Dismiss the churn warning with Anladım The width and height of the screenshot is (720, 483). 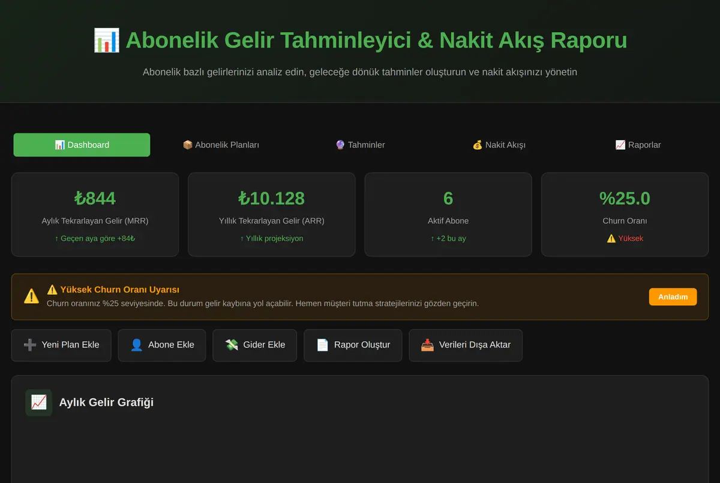(673, 297)
